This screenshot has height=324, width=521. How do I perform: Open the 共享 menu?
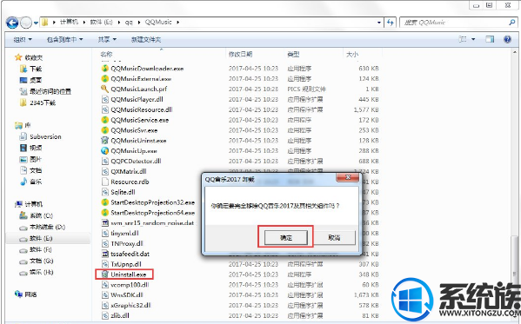(107, 39)
